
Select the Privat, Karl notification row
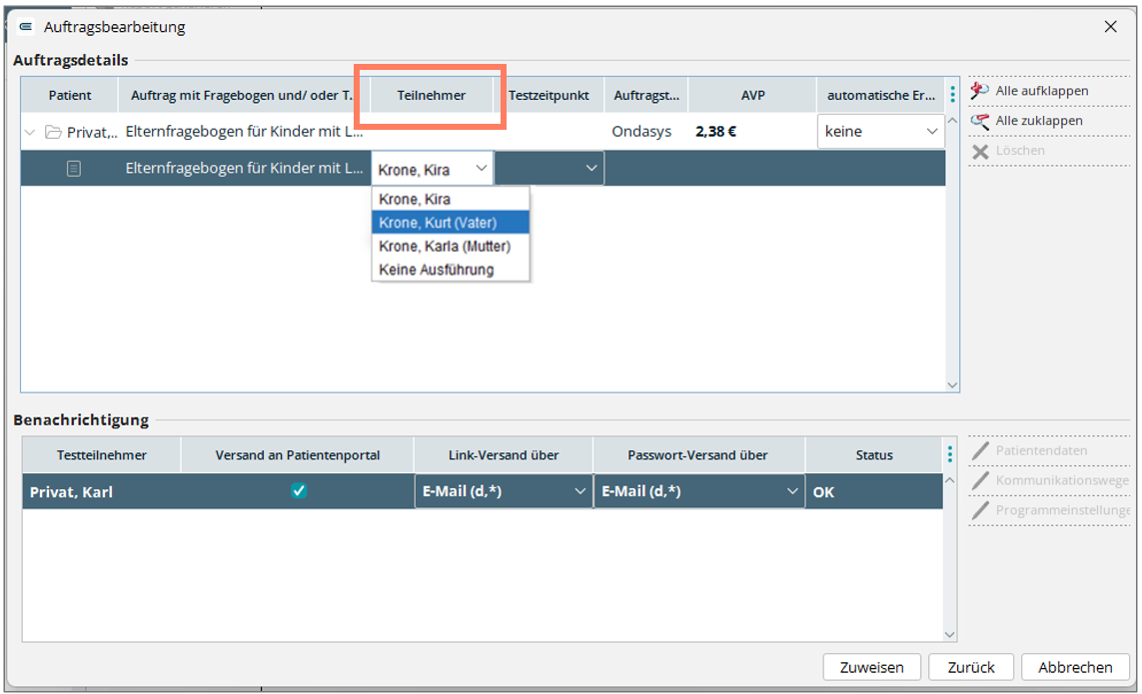[x=483, y=491]
